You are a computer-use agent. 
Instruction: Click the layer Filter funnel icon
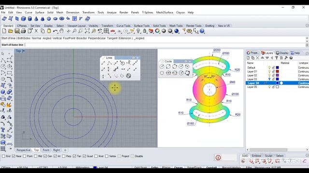(277, 58)
